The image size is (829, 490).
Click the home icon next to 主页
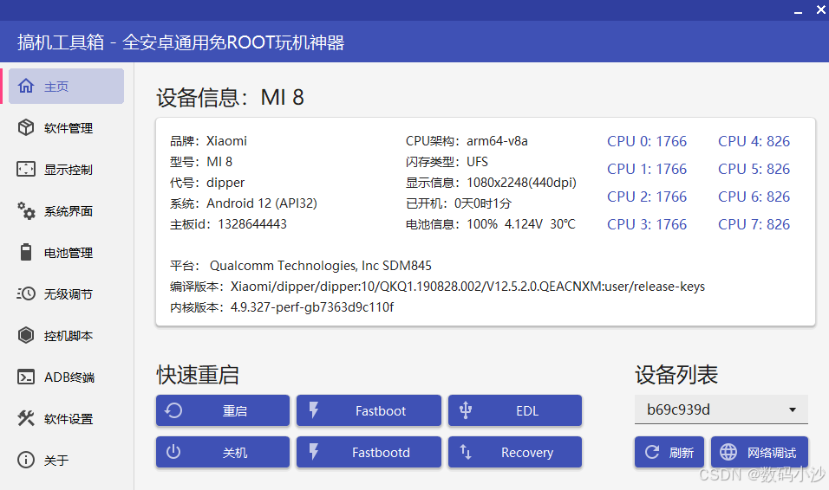pyautogui.click(x=26, y=86)
